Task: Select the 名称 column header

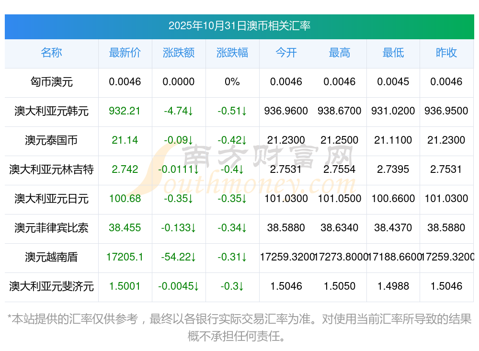Action: (x=51, y=53)
